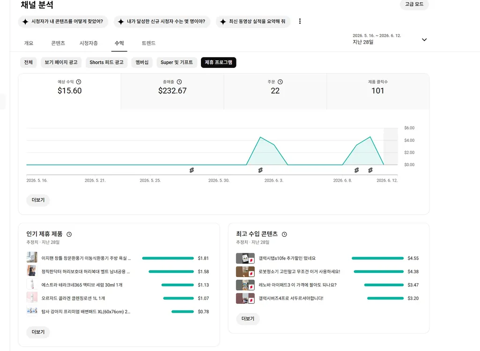Click the $0.78 revenue bar for 탐사 배변패드

[183, 312]
